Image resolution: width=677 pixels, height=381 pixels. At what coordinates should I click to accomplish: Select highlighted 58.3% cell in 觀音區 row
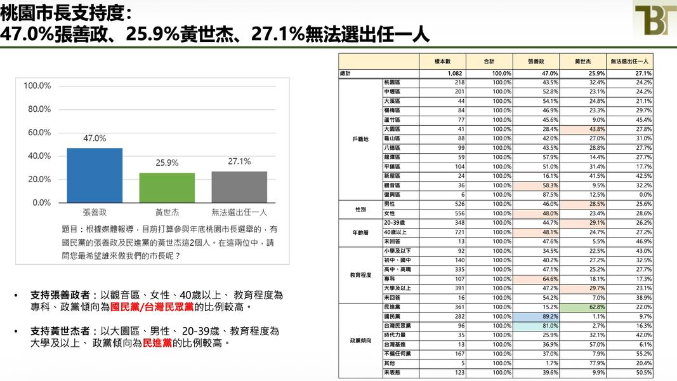pyautogui.click(x=536, y=185)
